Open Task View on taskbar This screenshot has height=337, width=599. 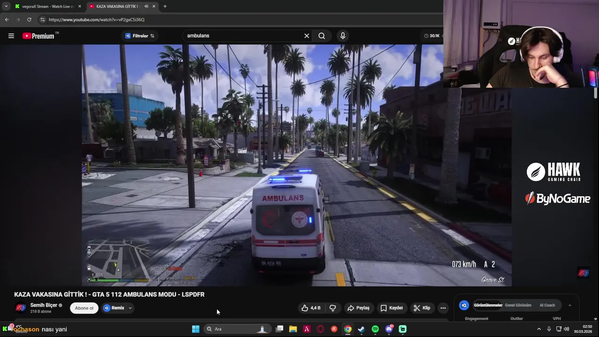279,329
